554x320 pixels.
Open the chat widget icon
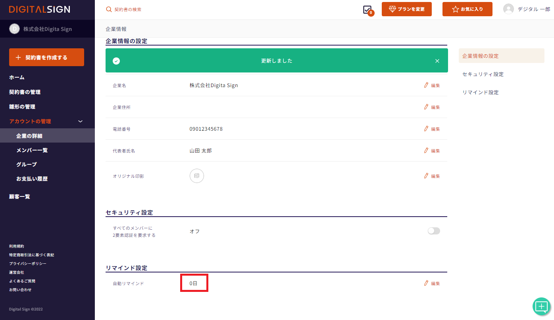542,306
